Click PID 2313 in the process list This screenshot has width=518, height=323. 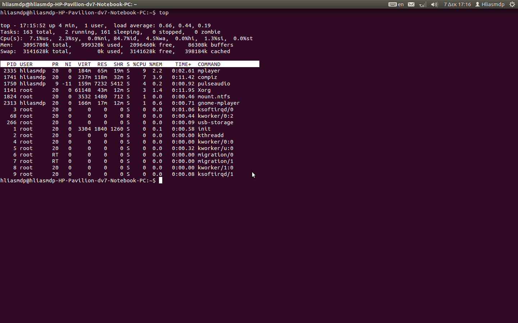10,103
